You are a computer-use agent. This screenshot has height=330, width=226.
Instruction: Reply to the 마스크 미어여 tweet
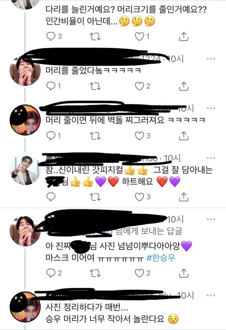[54, 273]
